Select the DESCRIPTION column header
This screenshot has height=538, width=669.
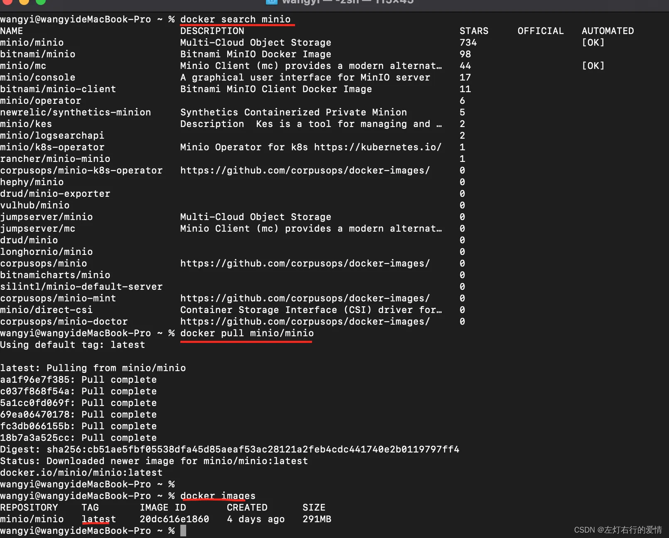(x=212, y=31)
